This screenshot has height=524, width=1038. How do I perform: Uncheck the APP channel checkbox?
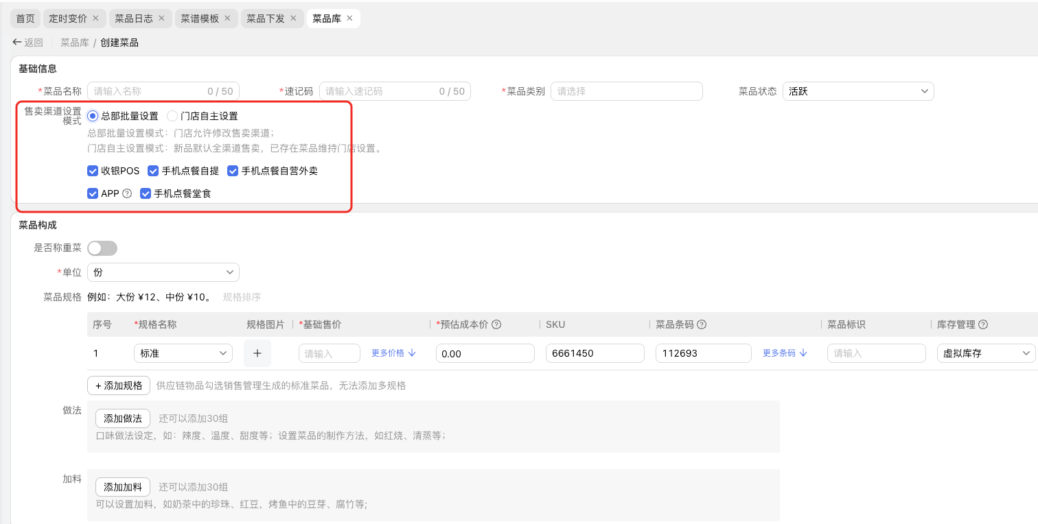click(x=93, y=193)
